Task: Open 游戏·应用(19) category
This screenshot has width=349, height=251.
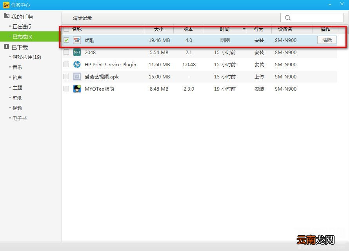Action: (x=27, y=57)
